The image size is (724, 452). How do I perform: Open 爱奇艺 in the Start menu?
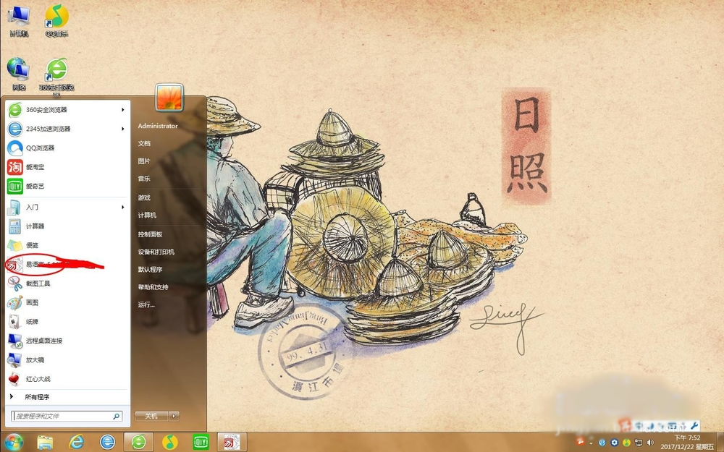(67, 187)
